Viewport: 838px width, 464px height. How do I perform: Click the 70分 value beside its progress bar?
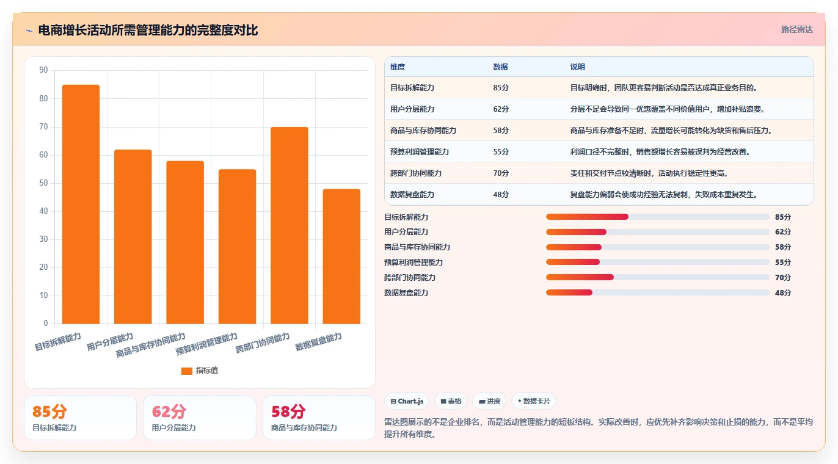783,277
